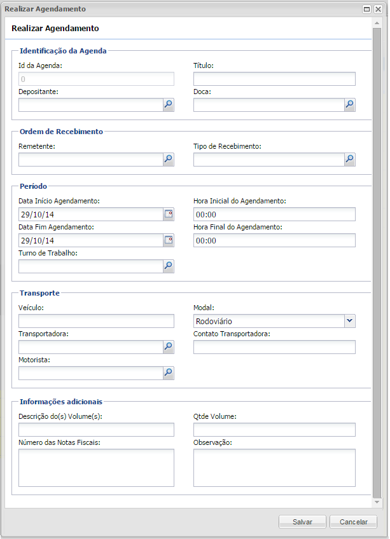This screenshot has width=390, height=539.
Task: Click the Turno de Trabalho search icon
Action: 169,267
